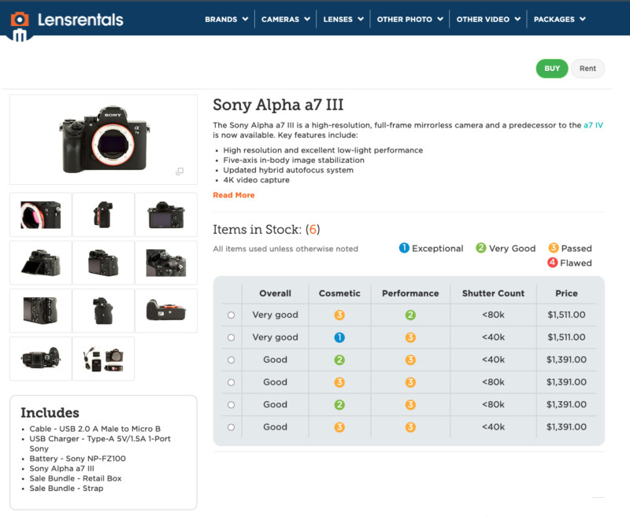Expand the Lenses dropdown menu
Screen dimensions: 630x516
click(343, 19)
